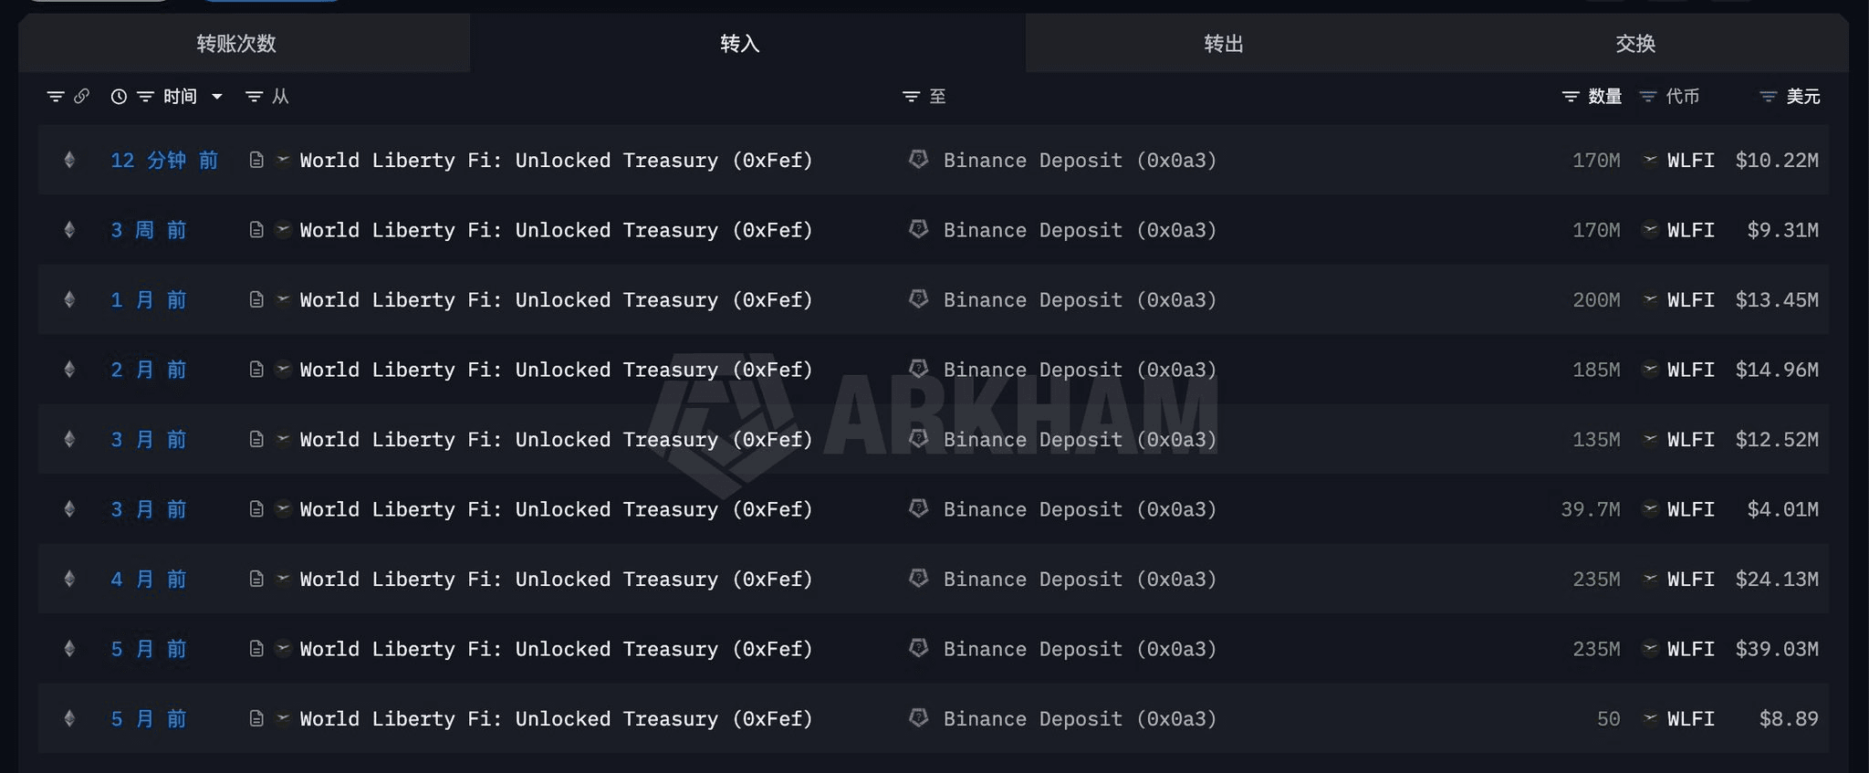Open the 12 分钟 前 transaction link
The height and width of the screenshot is (773, 1869).
[x=164, y=160]
